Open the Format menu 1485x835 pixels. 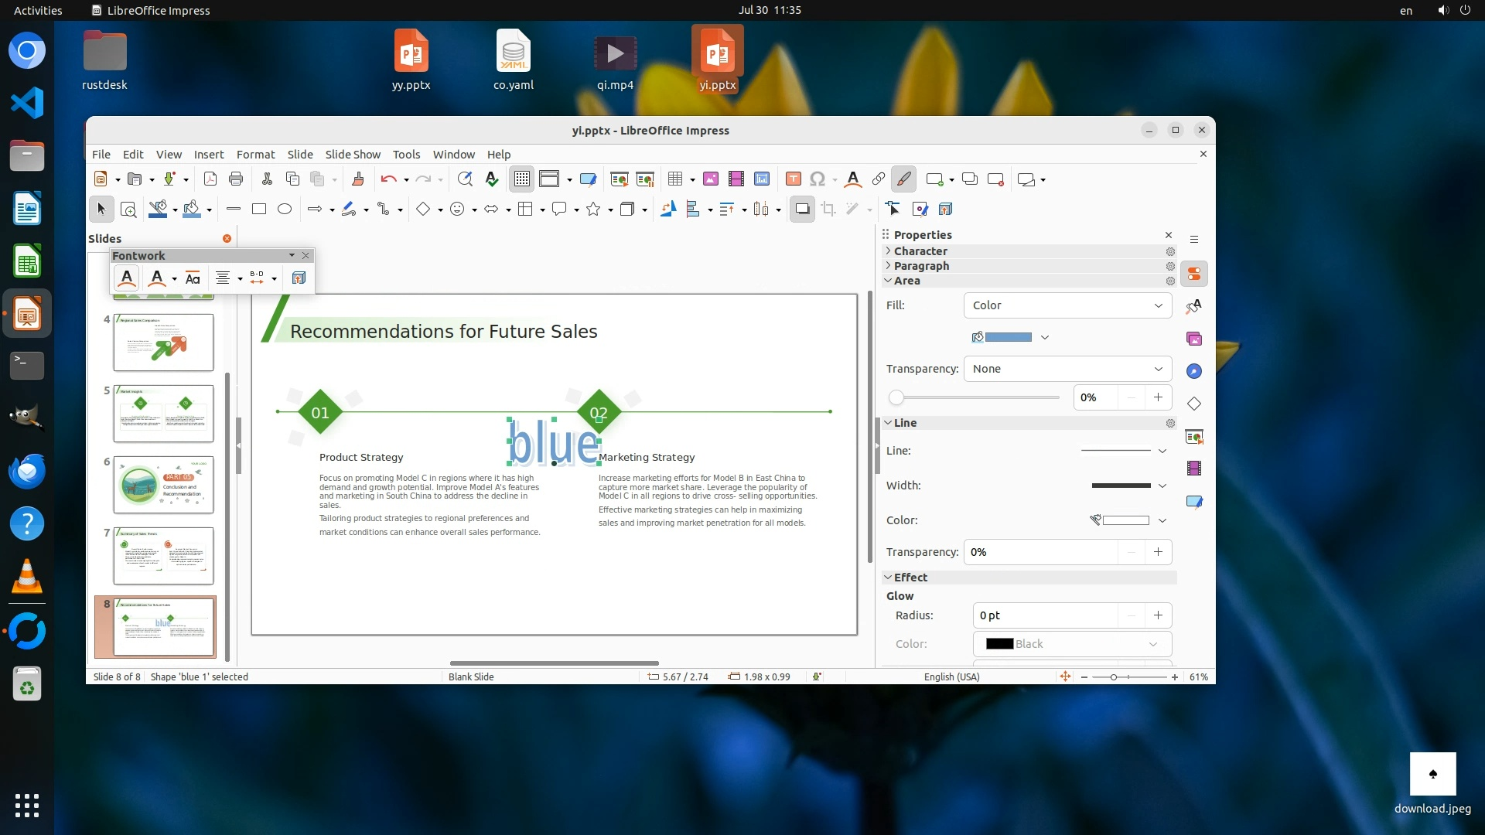click(255, 155)
